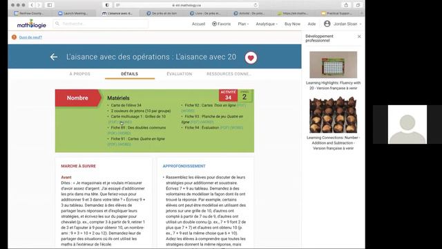Open the Favoris page
The image size is (442, 249).
221,24
